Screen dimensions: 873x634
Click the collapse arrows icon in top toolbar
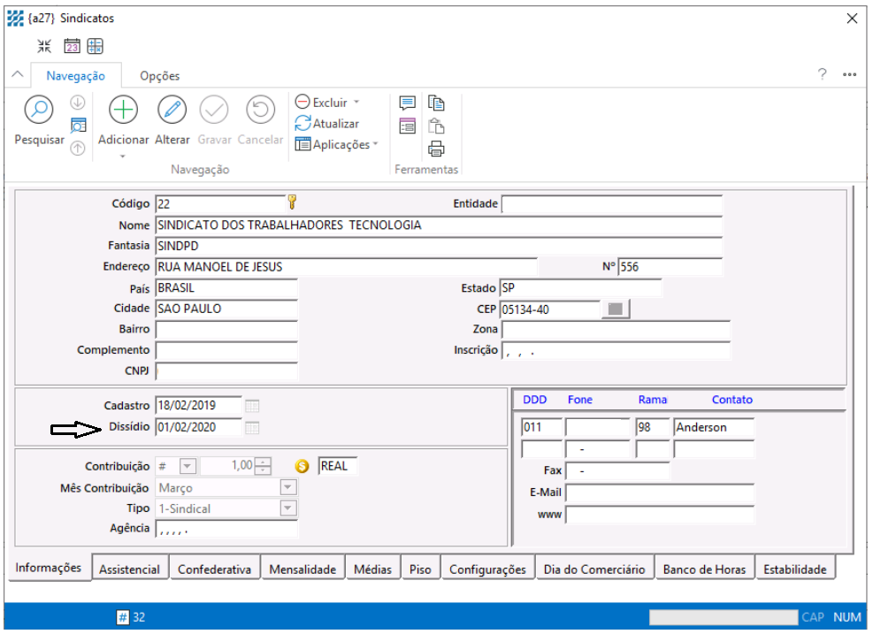(x=44, y=46)
